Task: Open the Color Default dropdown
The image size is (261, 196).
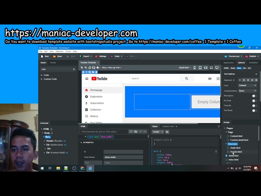Action: click(x=248, y=85)
